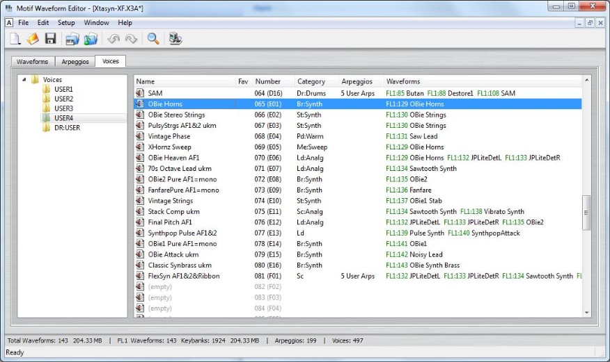Screen dimensions: 610x362
Task: Redo with the right curved arrow icon
Action: [131, 39]
